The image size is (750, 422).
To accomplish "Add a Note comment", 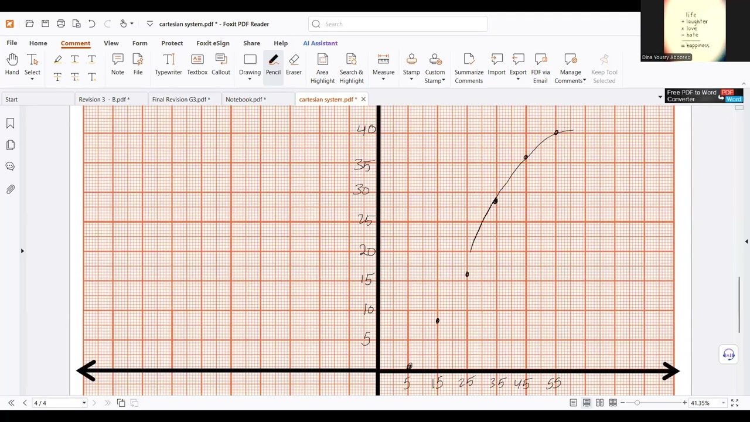I will [118, 64].
